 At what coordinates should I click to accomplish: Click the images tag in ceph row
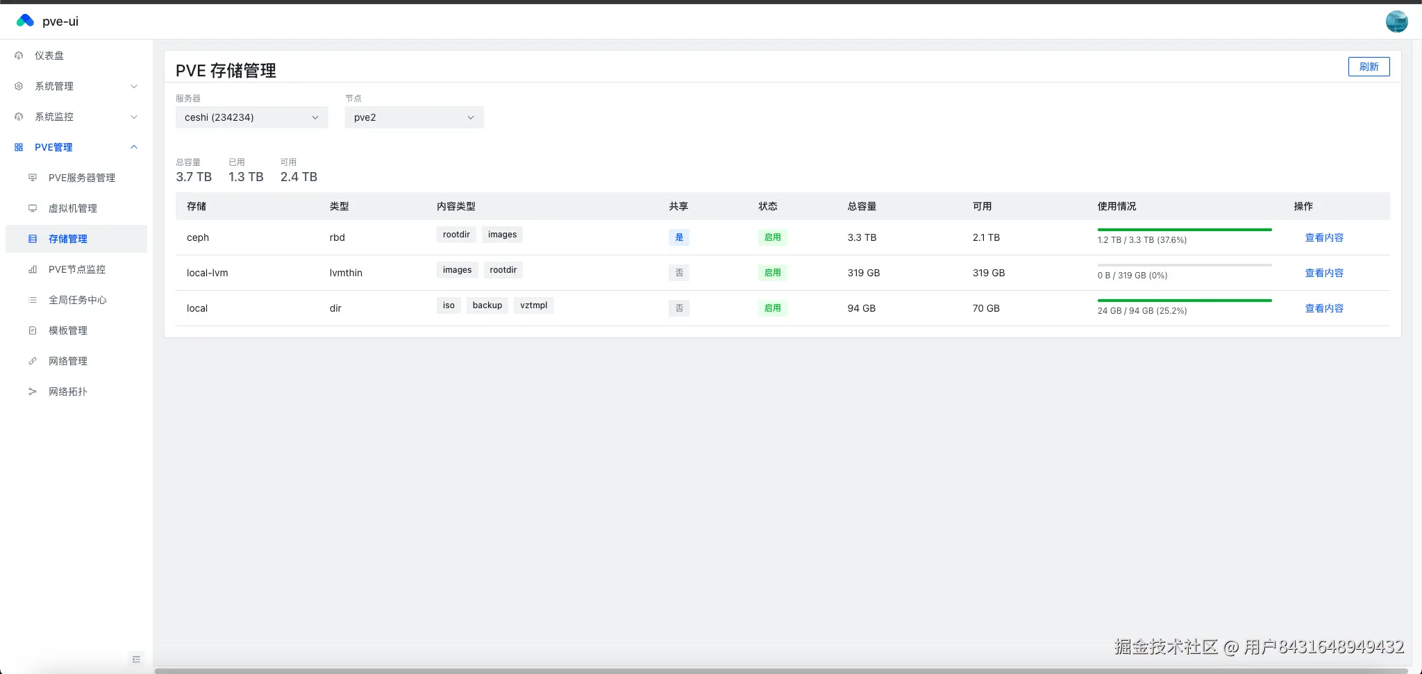coord(502,235)
